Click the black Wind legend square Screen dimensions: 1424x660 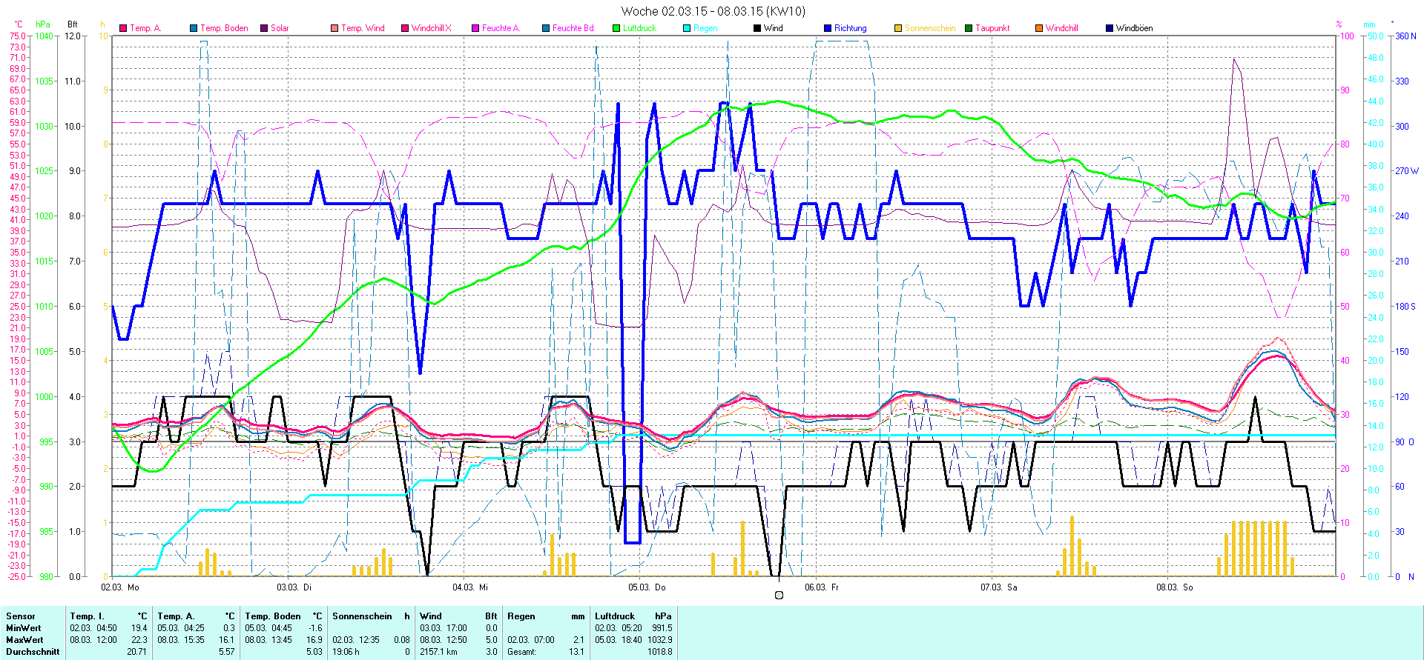coord(757,28)
